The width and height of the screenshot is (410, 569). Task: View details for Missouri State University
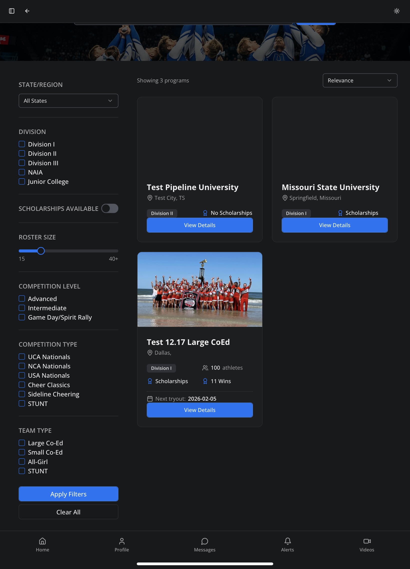(x=334, y=225)
